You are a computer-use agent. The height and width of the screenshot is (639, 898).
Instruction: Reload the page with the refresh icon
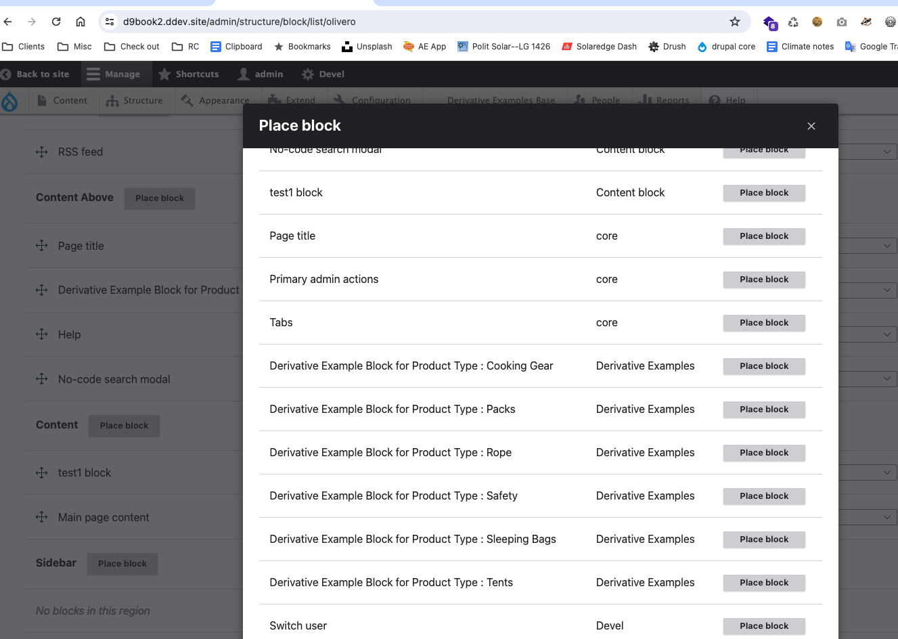click(x=56, y=22)
